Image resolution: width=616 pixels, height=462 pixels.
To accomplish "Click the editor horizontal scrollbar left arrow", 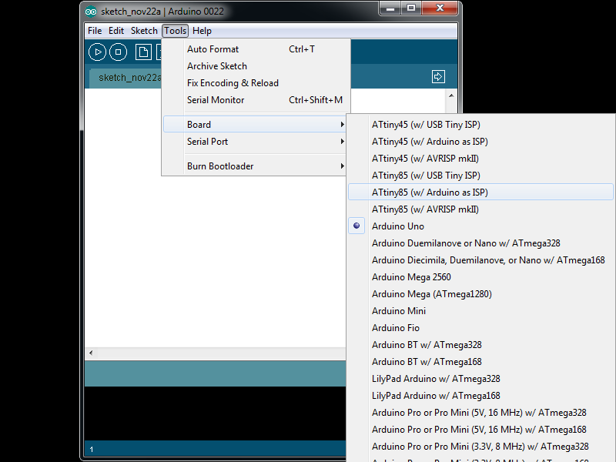I will point(91,353).
